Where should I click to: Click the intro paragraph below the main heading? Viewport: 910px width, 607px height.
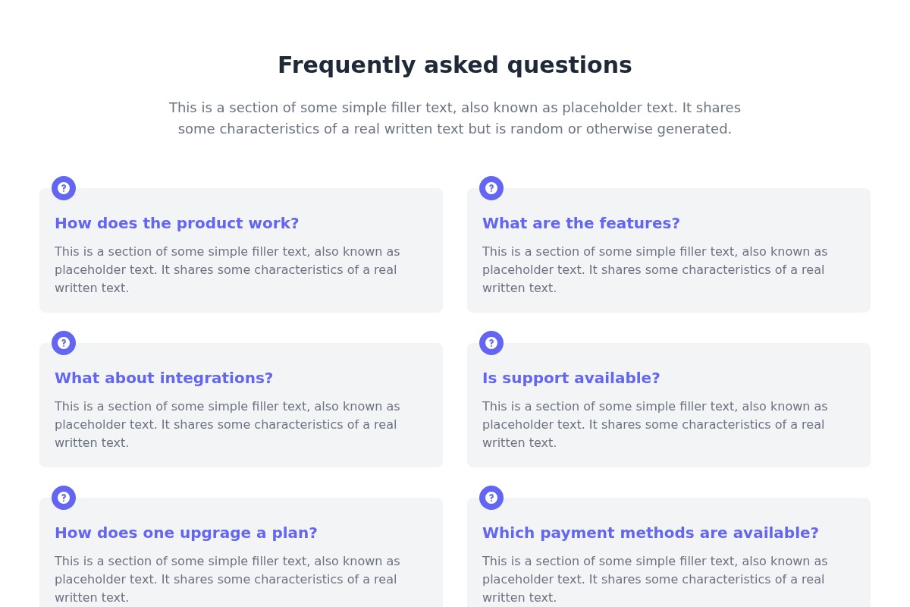[455, 118]
